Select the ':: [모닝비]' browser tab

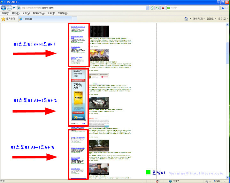[x=45, y=19]
